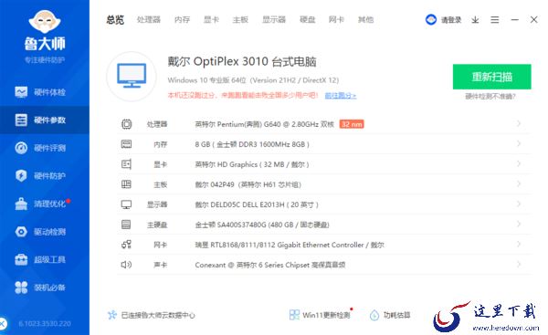Click the monitor 显示器 row icon
This screenshot has height=335, width=548.
127,204
